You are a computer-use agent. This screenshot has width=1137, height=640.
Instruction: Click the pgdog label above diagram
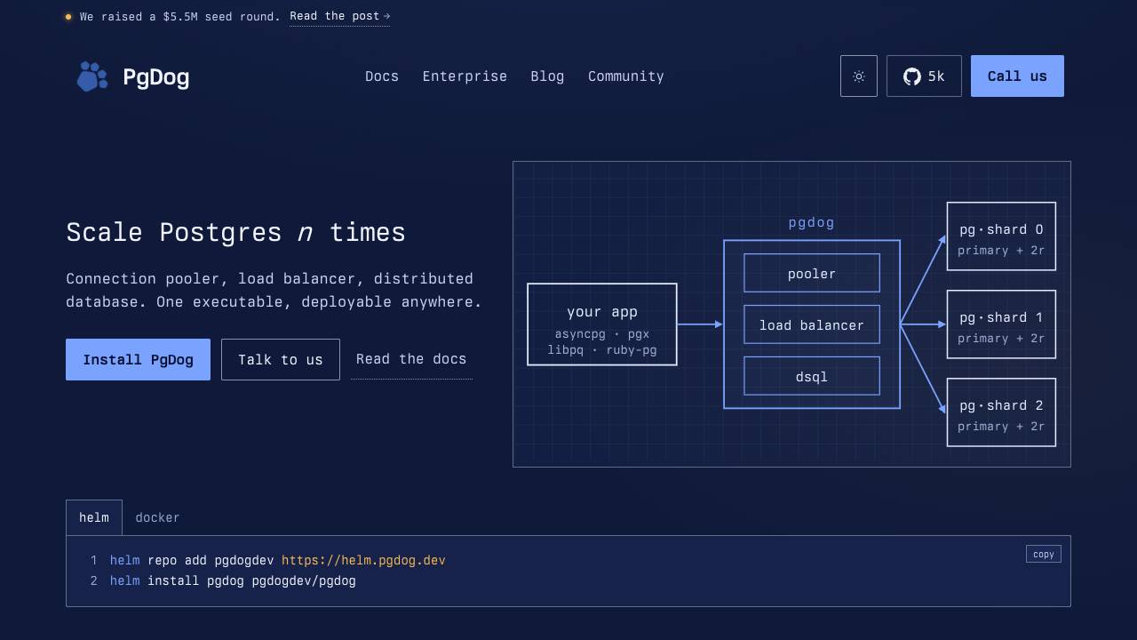tap(812, 222)
